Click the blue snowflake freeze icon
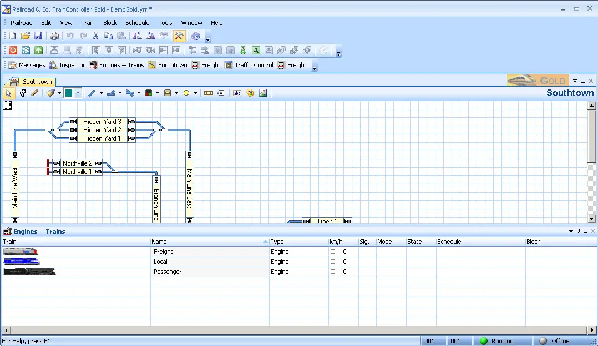Image resolution: width=598 pixels, height=346 pixels. [x=26, y=51]
